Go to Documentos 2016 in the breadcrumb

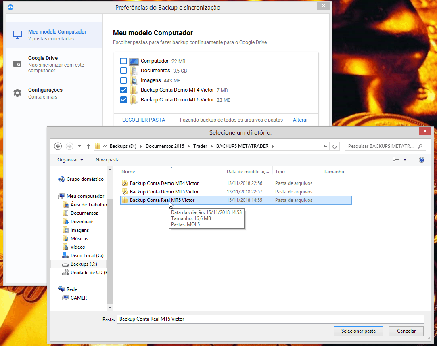[x=165, y=146]
